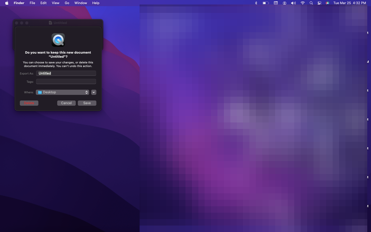
Task: Open the Edit menu
Action: pos(44,3)
